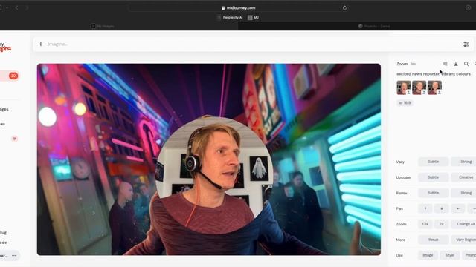The height and width of the screenshot is (267, 476).
Task: Click the red notification badge in the sidebar
Action: tap(13, 76)
